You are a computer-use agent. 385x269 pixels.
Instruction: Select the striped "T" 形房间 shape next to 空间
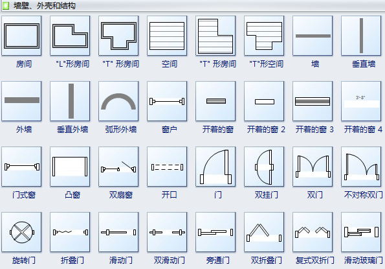point(215,36)
